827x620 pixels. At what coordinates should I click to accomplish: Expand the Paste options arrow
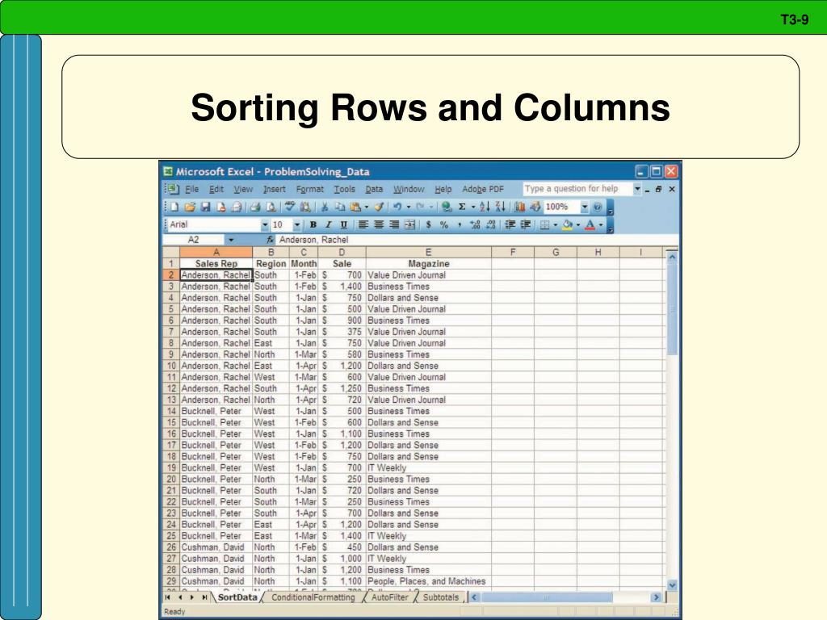(x=367, y=207)
